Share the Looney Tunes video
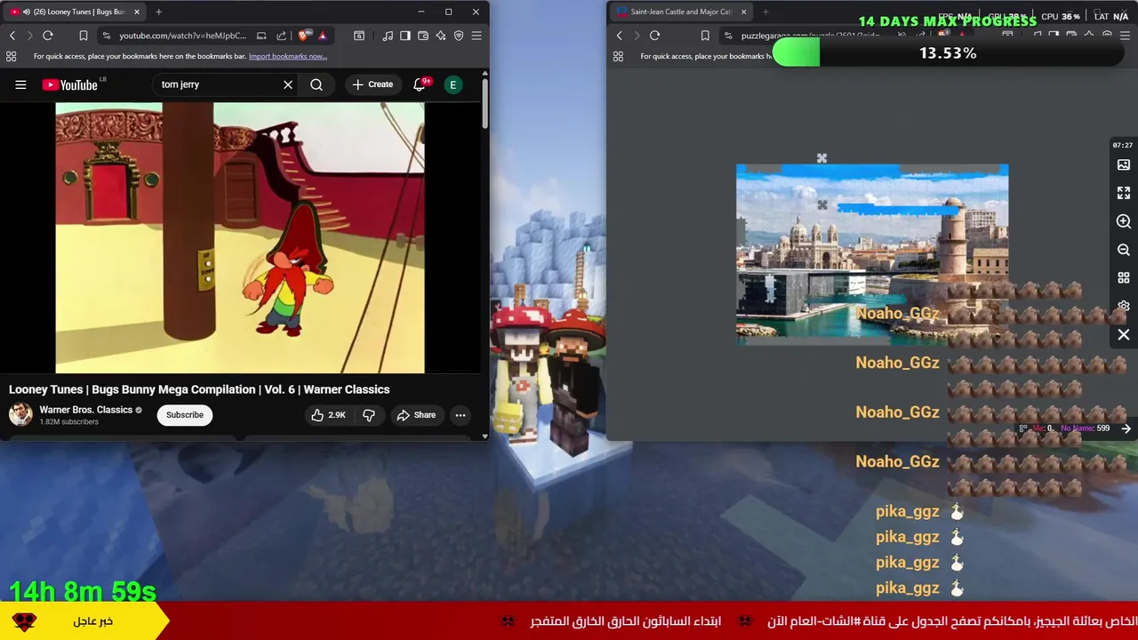This screenshot has width=1138, height=640. pos(416,415)
